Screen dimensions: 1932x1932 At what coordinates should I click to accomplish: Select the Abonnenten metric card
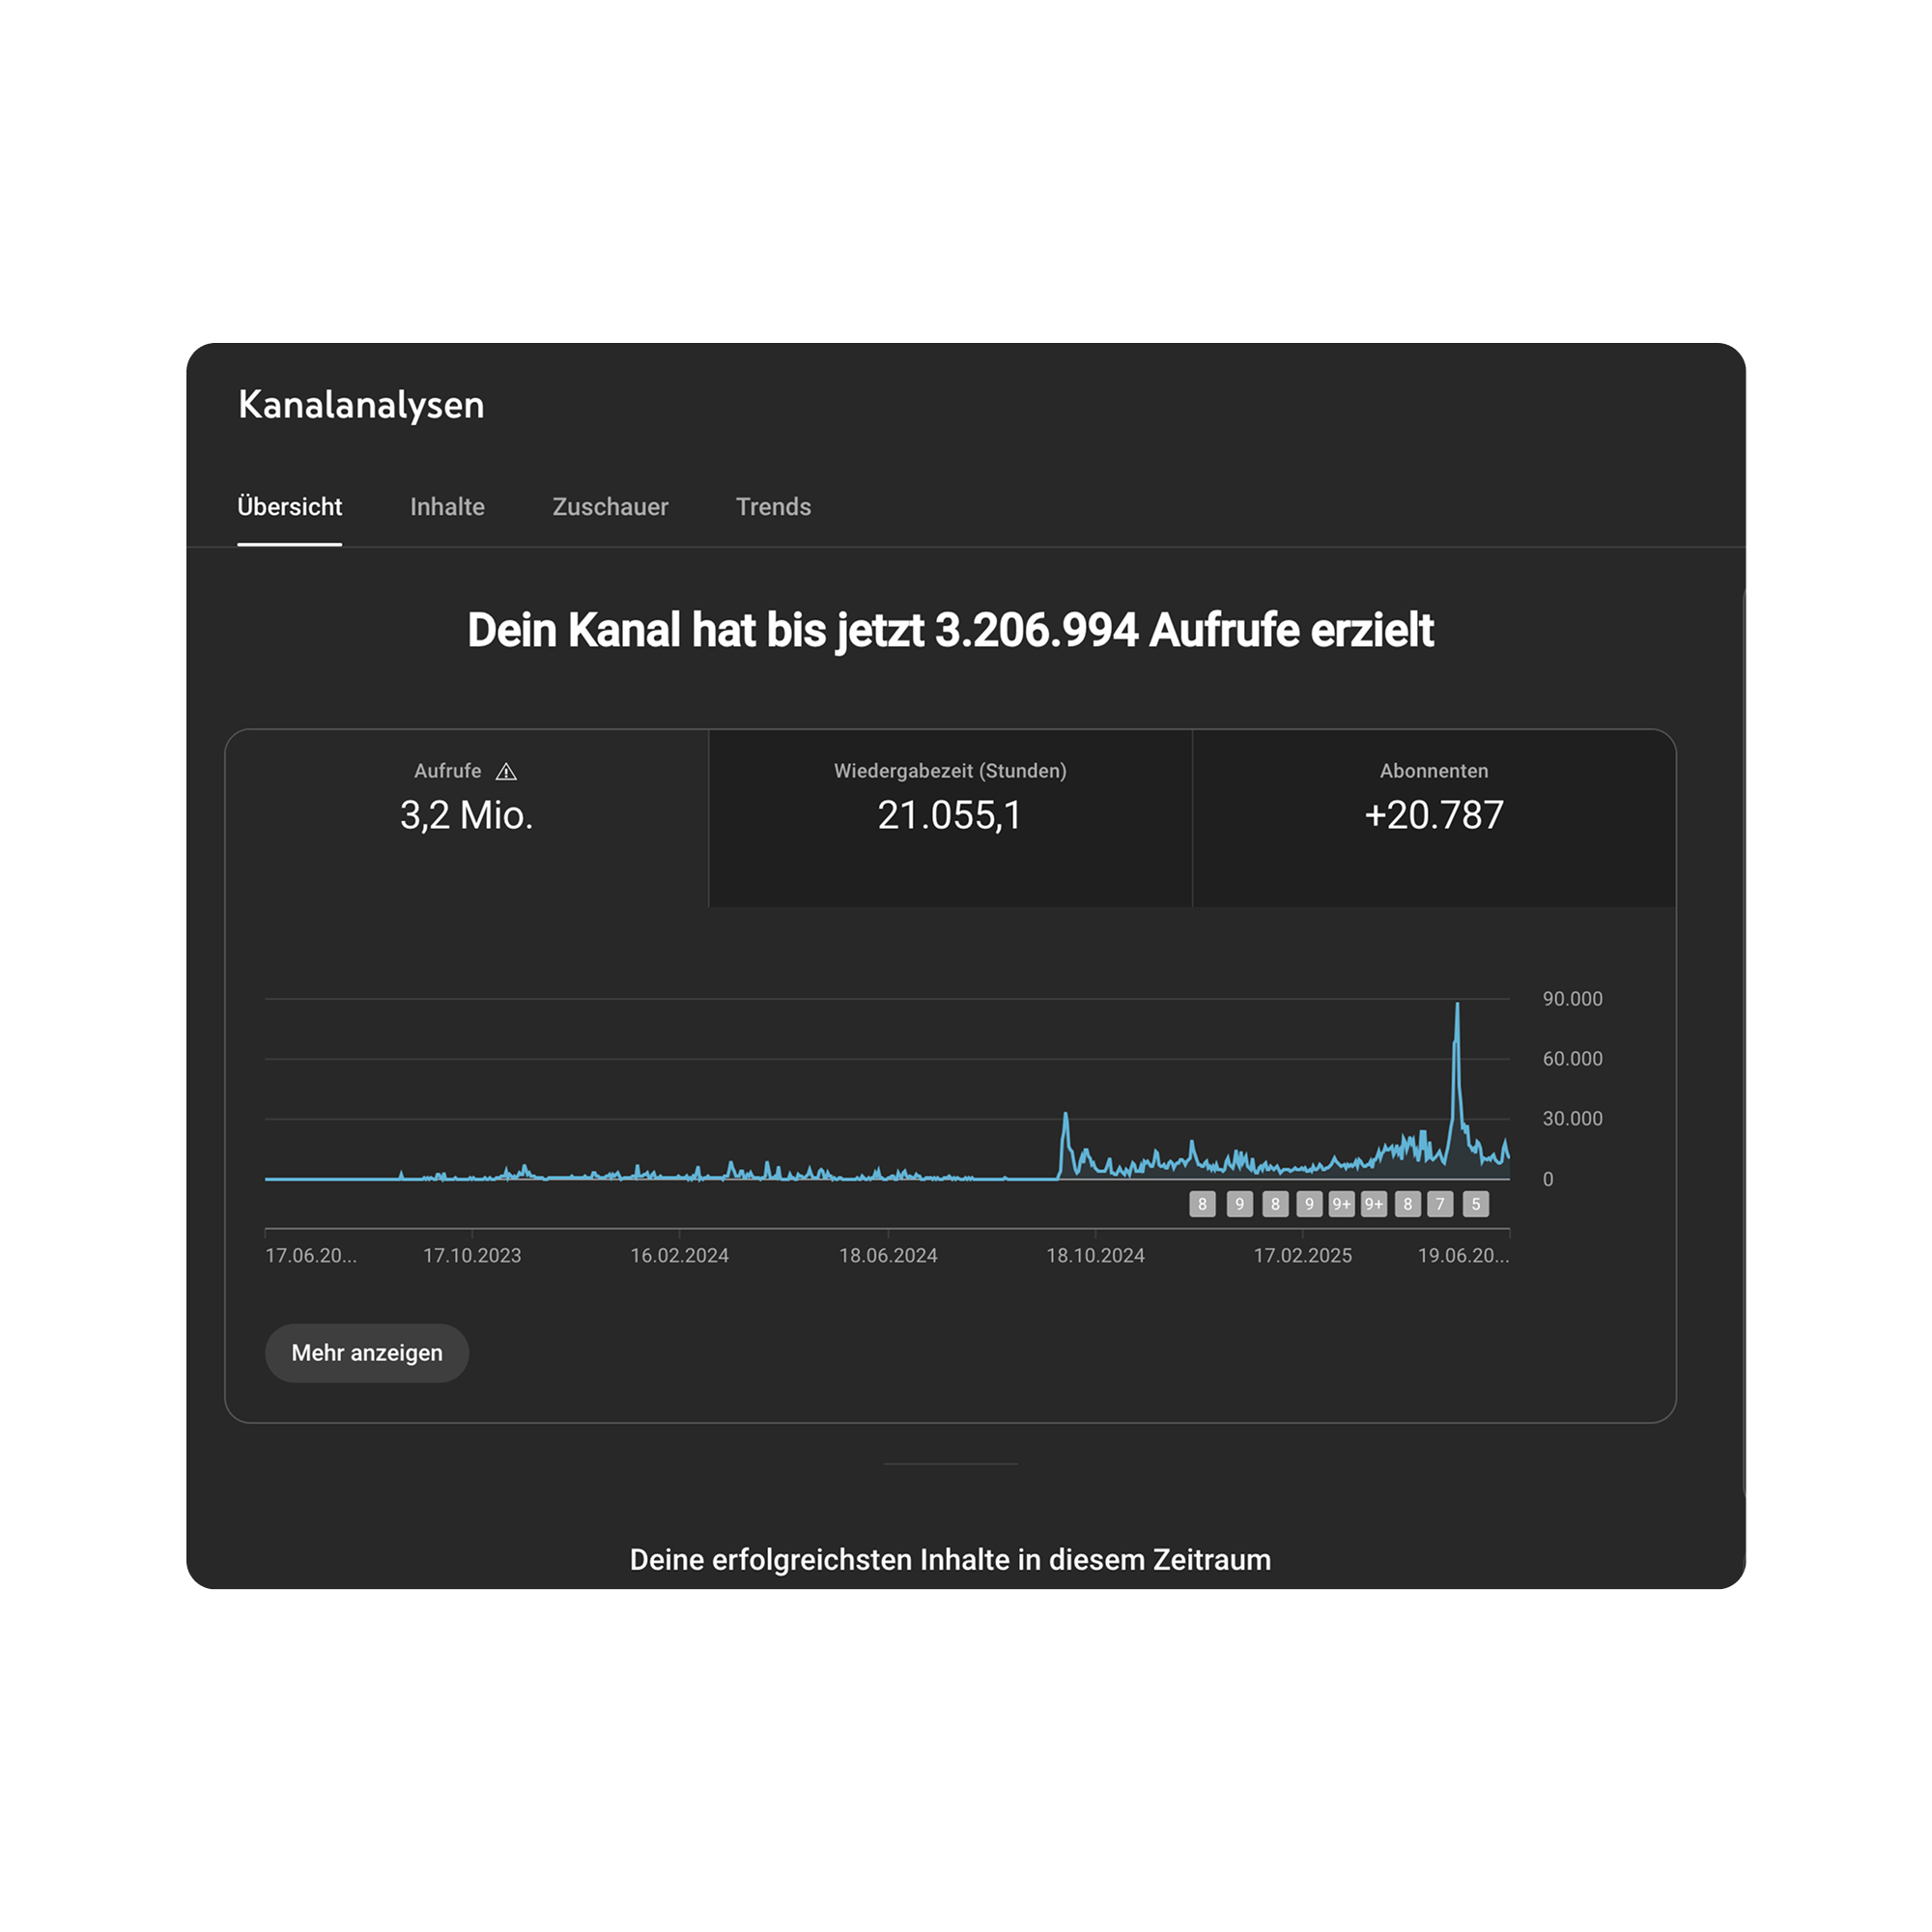[1433, 817]
